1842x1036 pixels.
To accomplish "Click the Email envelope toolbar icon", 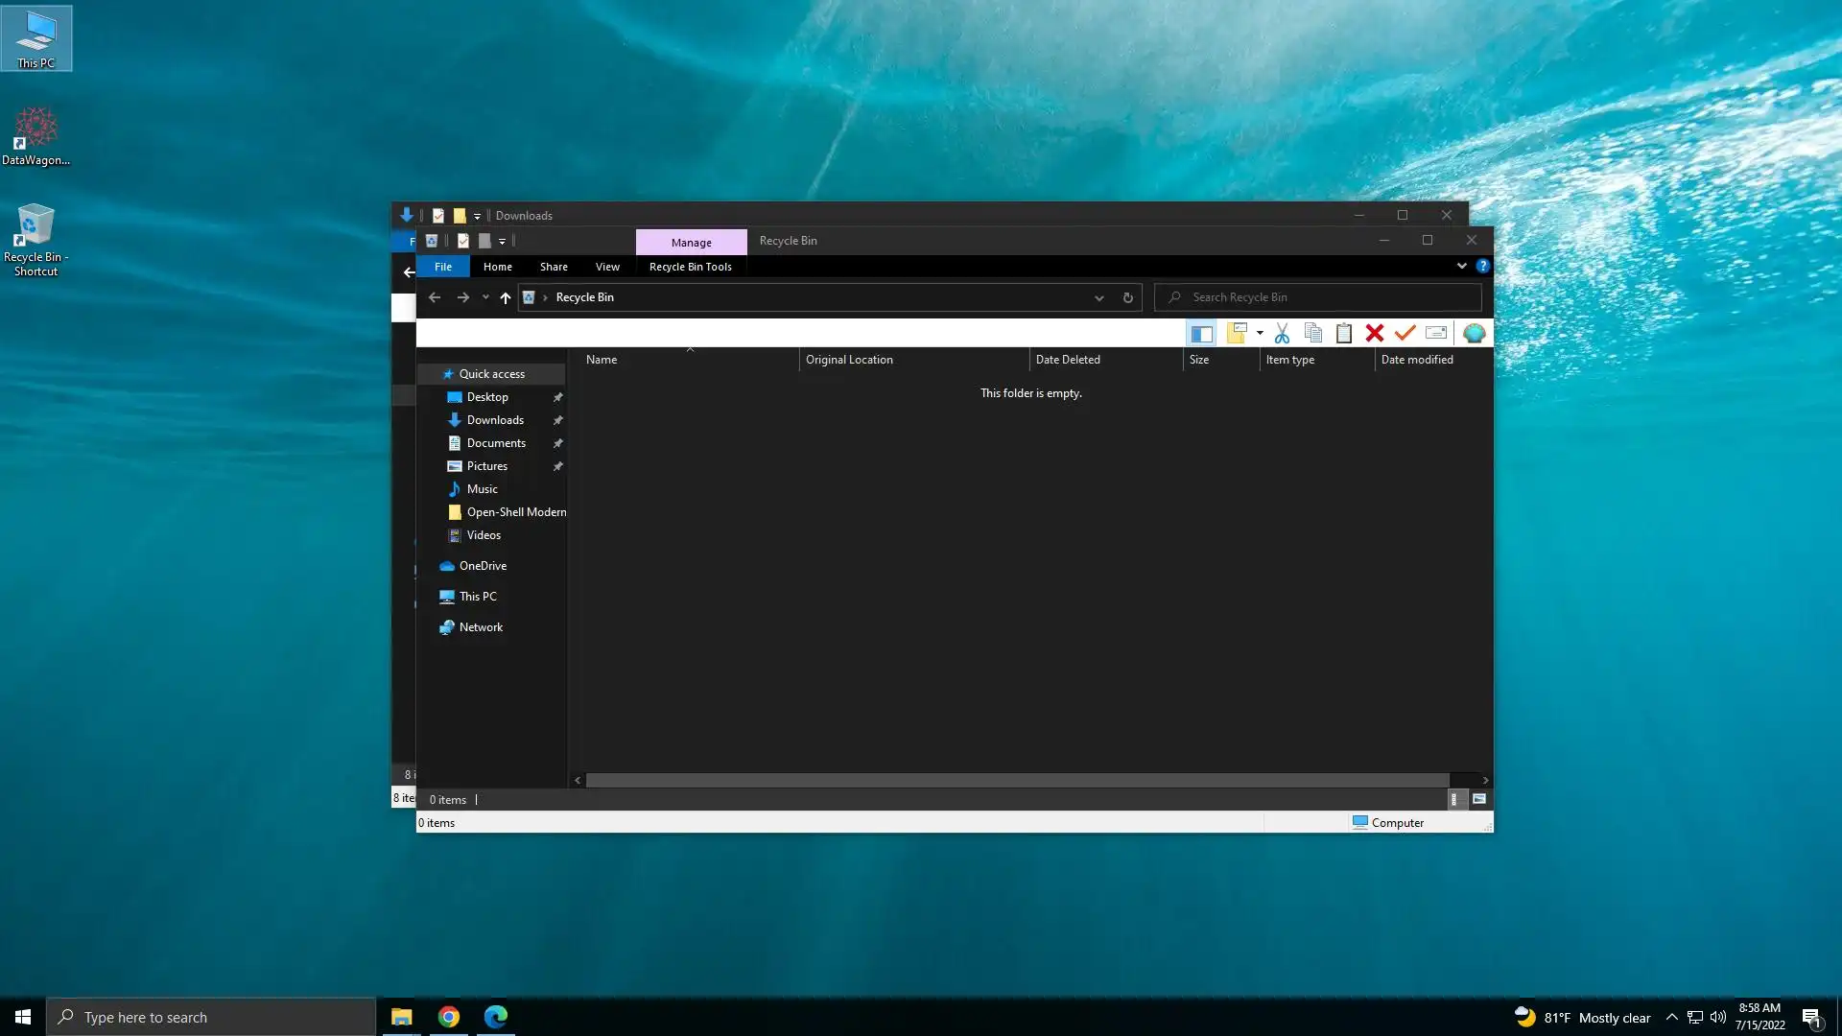I will tap(1435, 334).
